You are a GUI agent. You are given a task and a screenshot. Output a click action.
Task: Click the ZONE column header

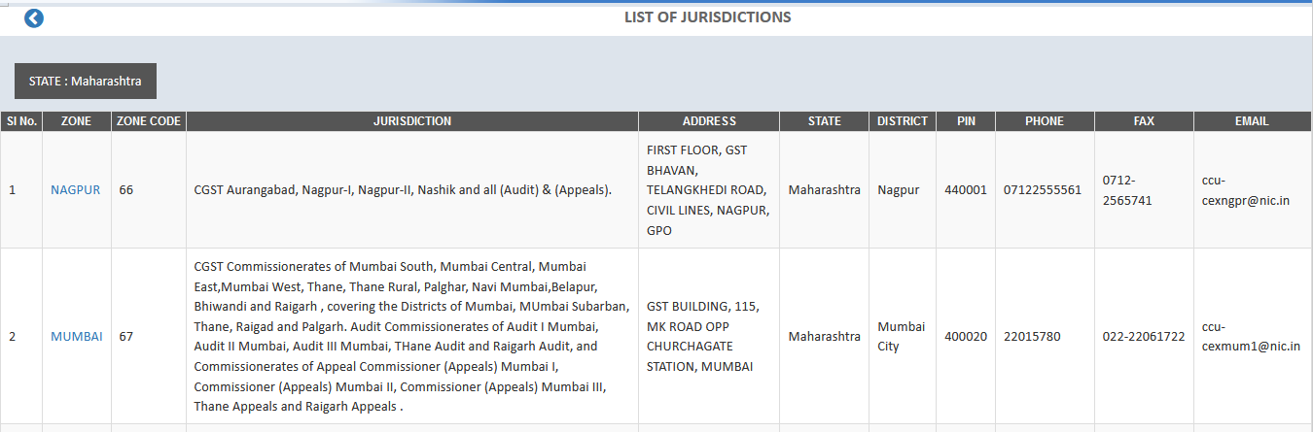pos(76,121)
